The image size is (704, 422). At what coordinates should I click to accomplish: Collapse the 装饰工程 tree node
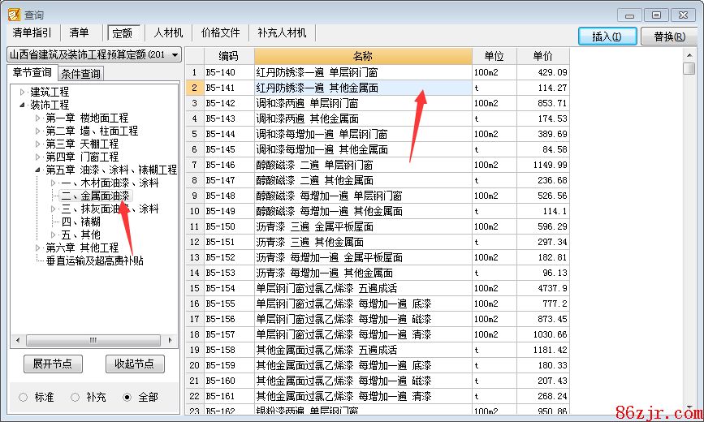coord(23,105)
